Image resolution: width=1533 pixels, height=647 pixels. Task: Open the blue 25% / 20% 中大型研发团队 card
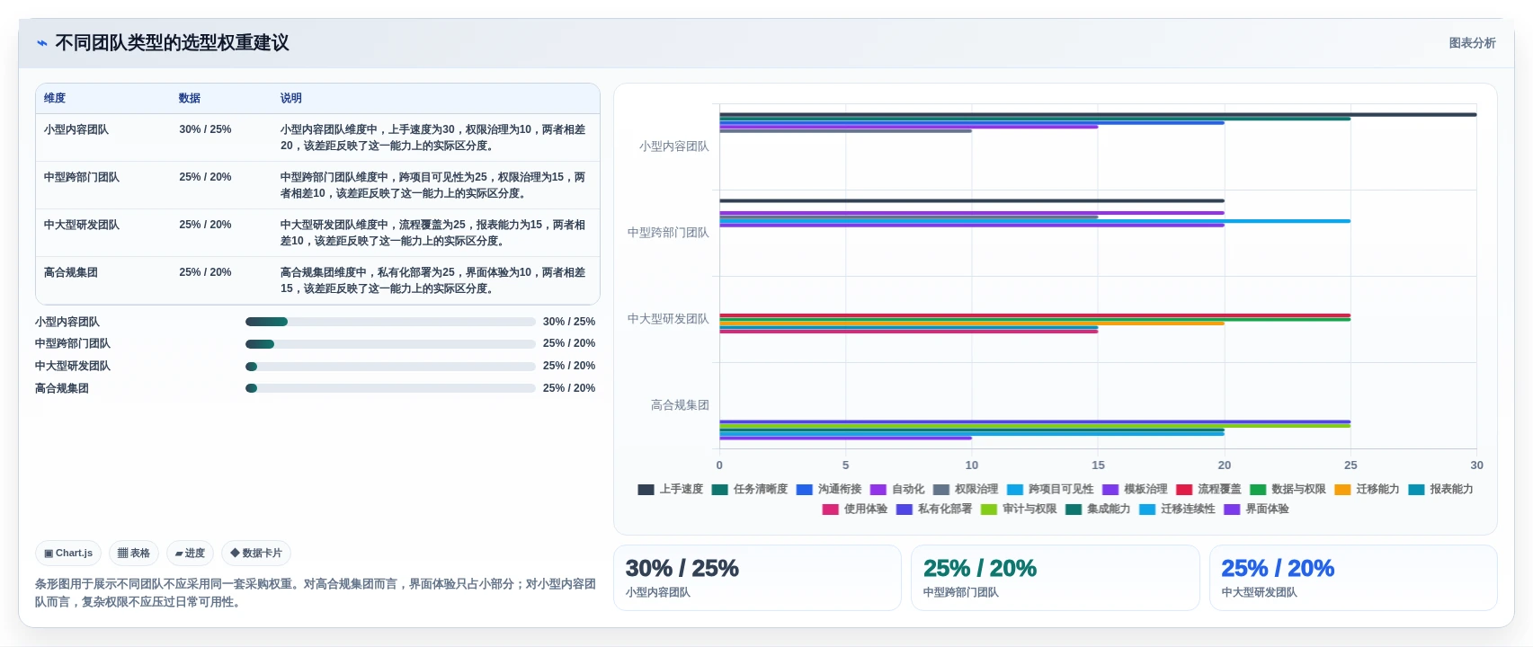click(x=1353, y=578)
